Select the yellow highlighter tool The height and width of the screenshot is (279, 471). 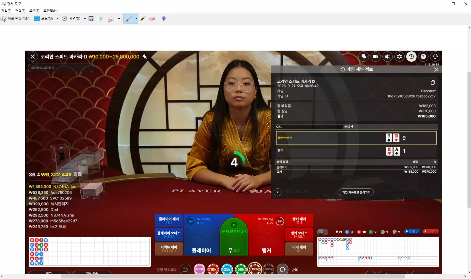click(143, 19)
